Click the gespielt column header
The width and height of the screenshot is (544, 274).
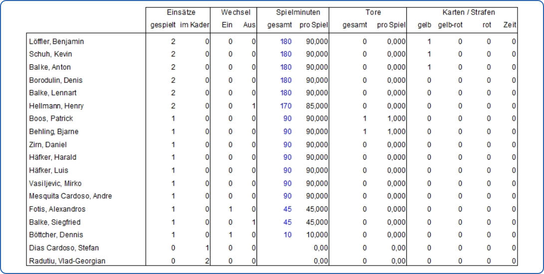[163, 25]
